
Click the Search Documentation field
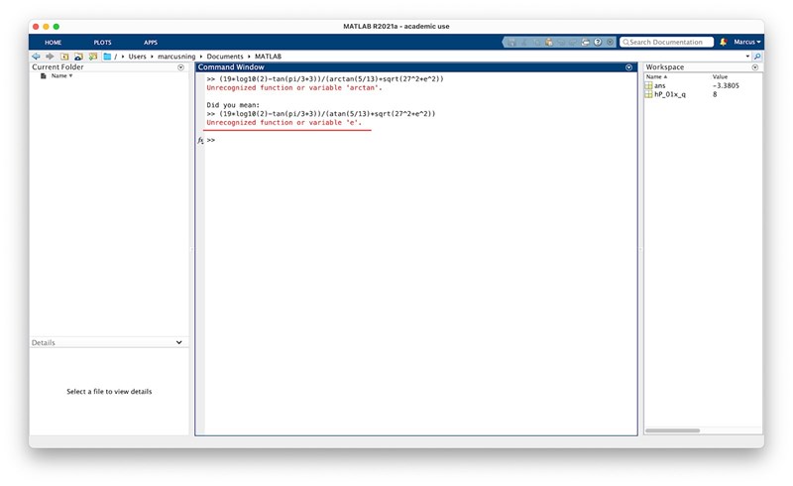668,43
